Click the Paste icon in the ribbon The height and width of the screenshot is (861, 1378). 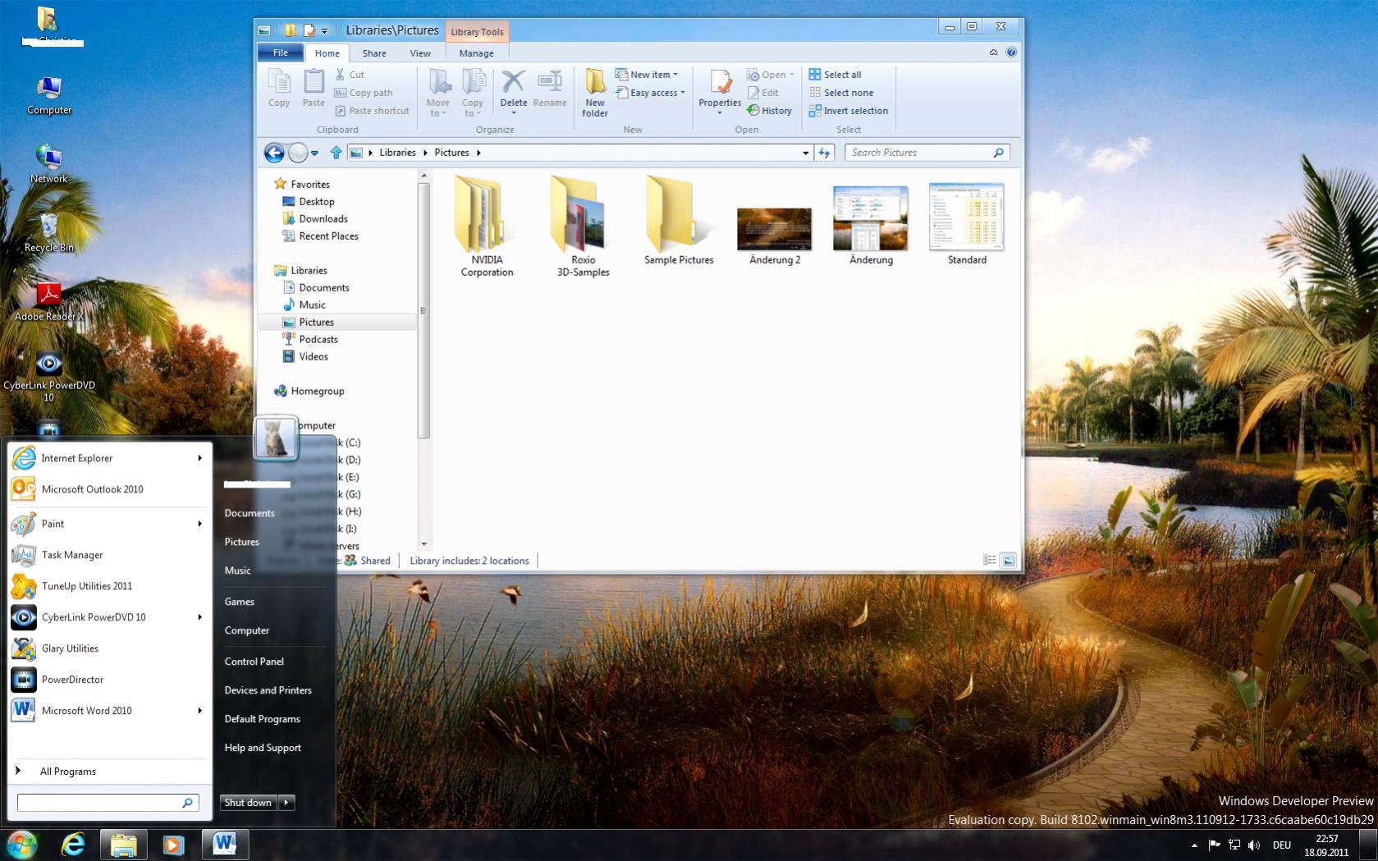click(314, 88)
